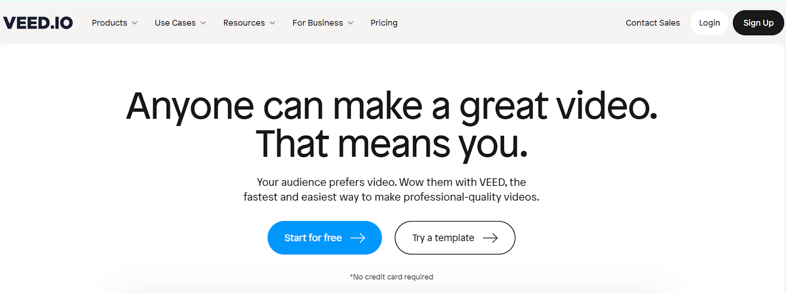Open the Contact Sales link

652,23
